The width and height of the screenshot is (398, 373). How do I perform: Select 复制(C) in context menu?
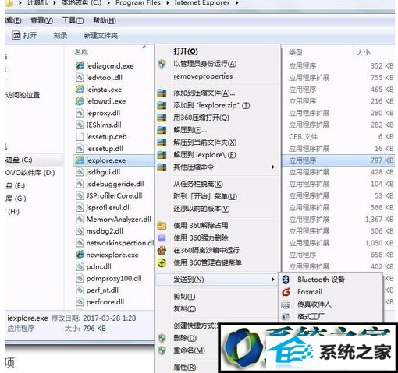(x=185, y=308)
